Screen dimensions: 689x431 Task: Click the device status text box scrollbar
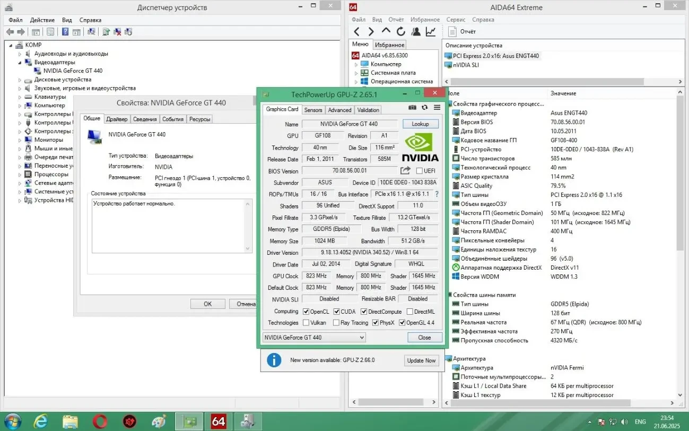(x=248, y=226)
